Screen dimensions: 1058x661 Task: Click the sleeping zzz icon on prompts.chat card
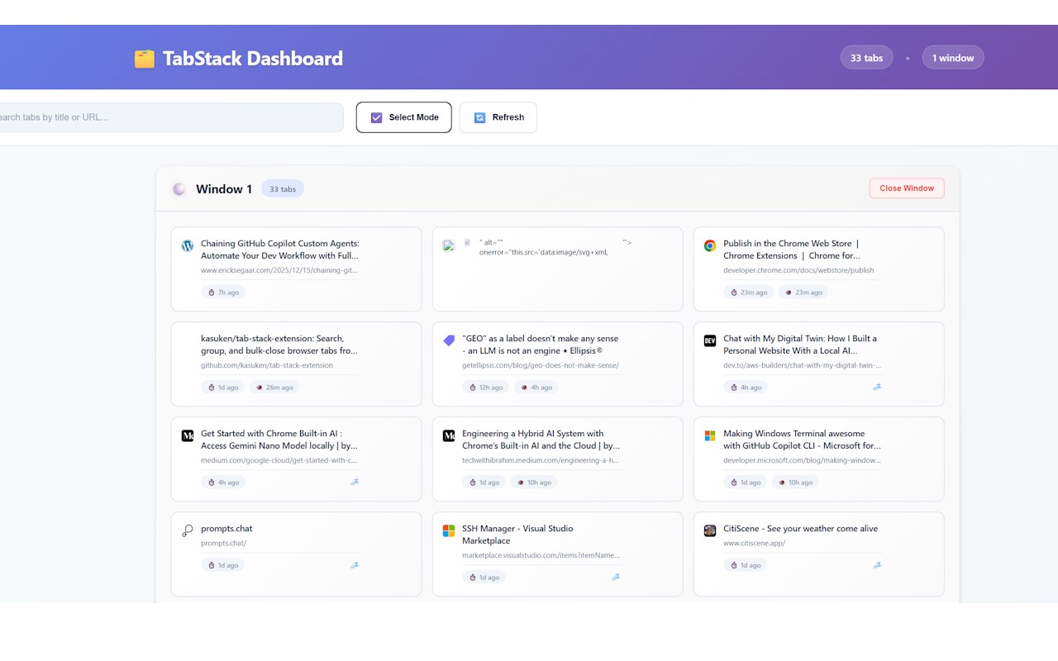click(355, 565)
